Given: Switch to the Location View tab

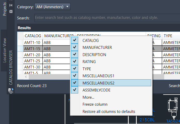Looking at the screenshot, I should click(x=5, y=50).
